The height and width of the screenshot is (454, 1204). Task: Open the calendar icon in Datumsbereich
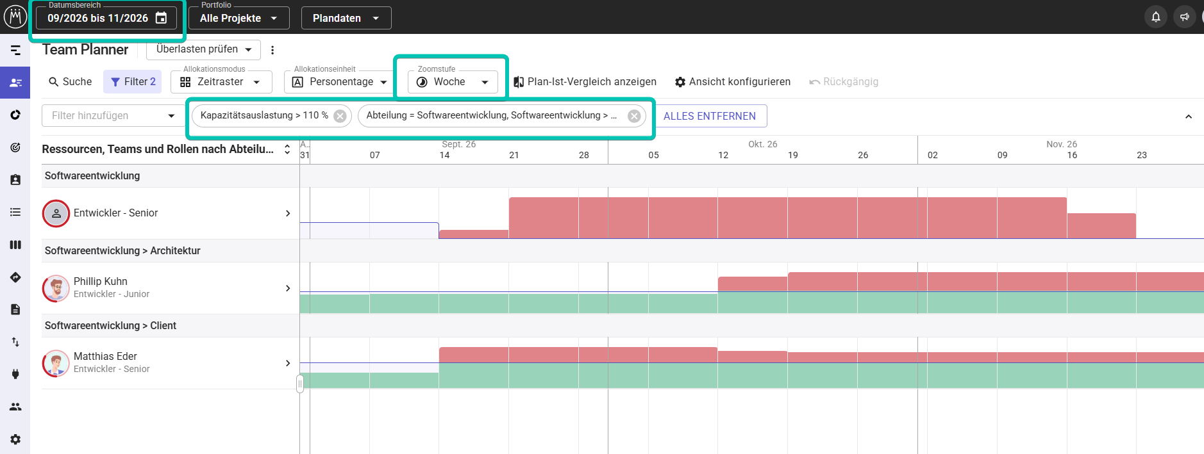click(162, 18)
